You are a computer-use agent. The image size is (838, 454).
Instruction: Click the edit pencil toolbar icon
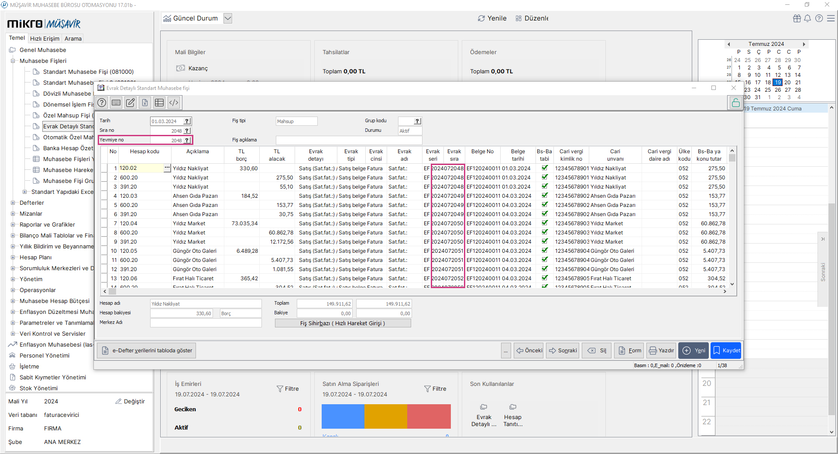131,103
